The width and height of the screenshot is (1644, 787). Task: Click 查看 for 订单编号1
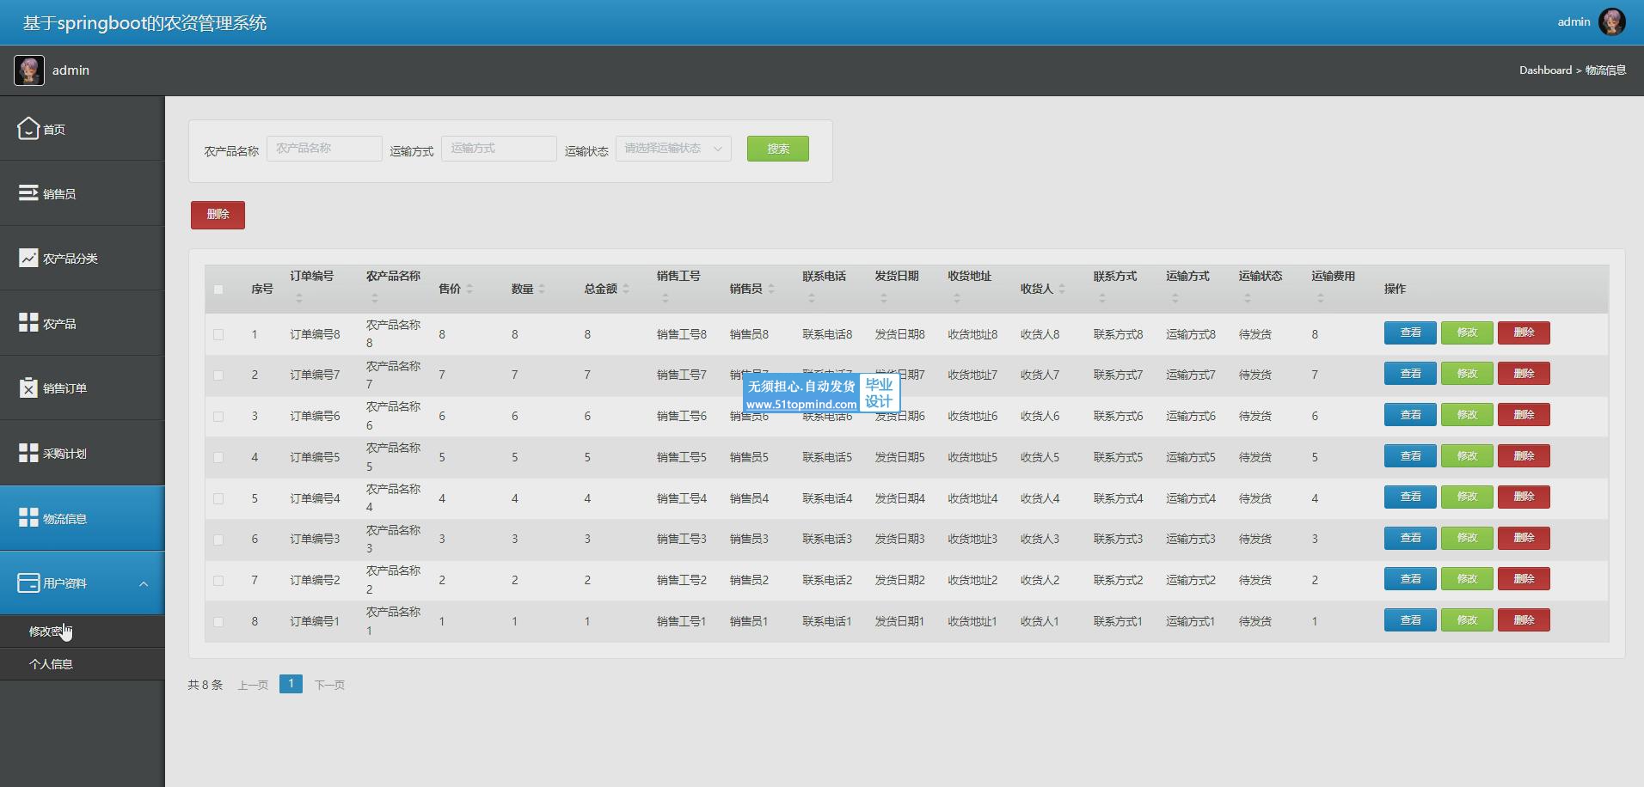coord(1410,620)
